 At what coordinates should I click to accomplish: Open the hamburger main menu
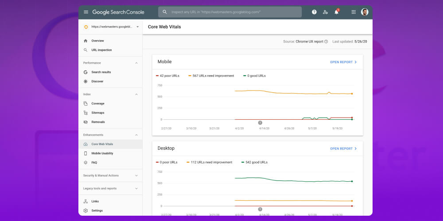(86, 12)
